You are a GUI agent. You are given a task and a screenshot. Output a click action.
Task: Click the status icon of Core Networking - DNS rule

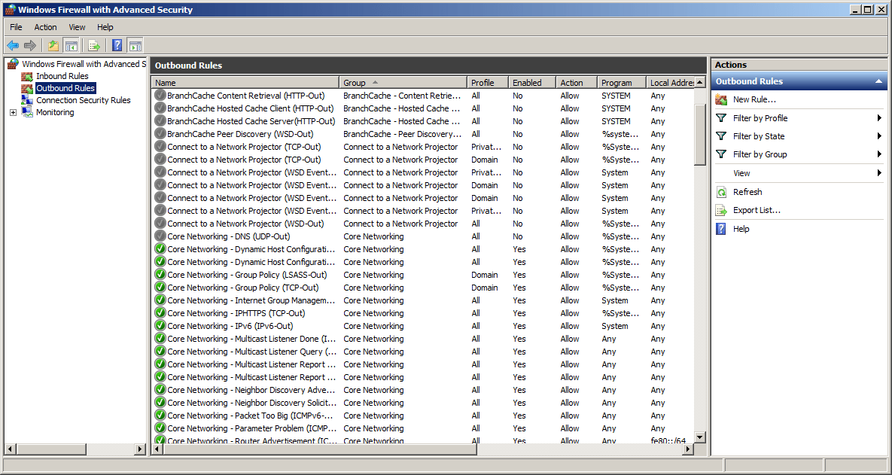point(160,236)
